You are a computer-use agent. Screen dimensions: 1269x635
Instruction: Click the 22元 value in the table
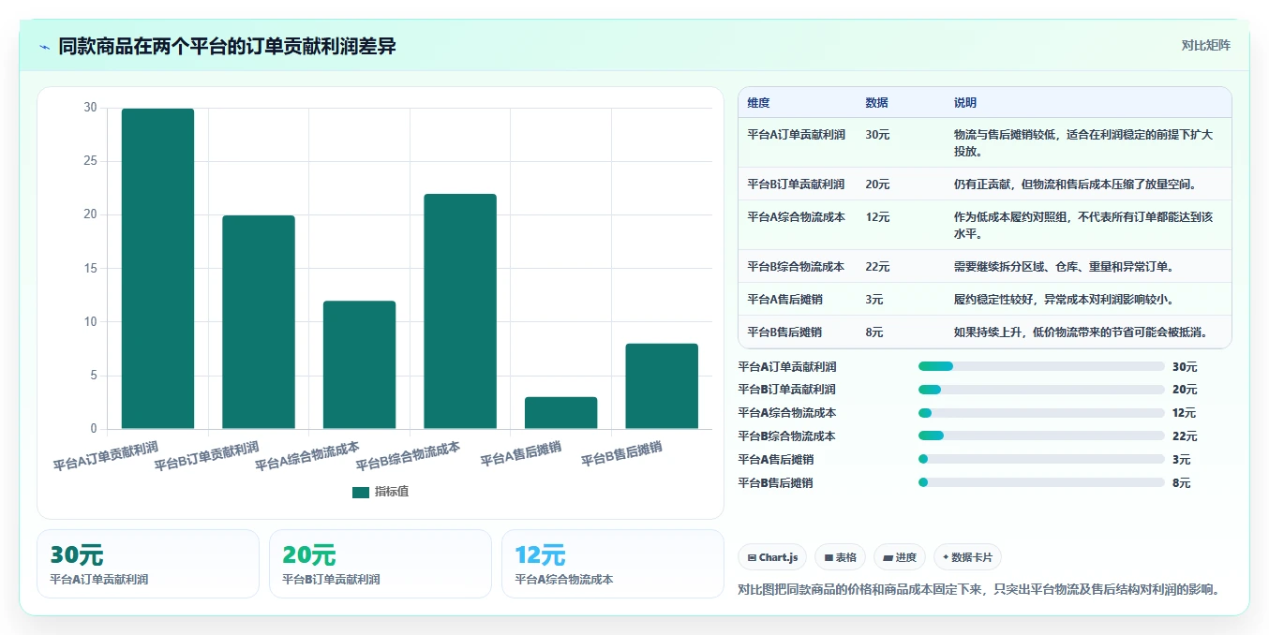(x=877, y=267)
